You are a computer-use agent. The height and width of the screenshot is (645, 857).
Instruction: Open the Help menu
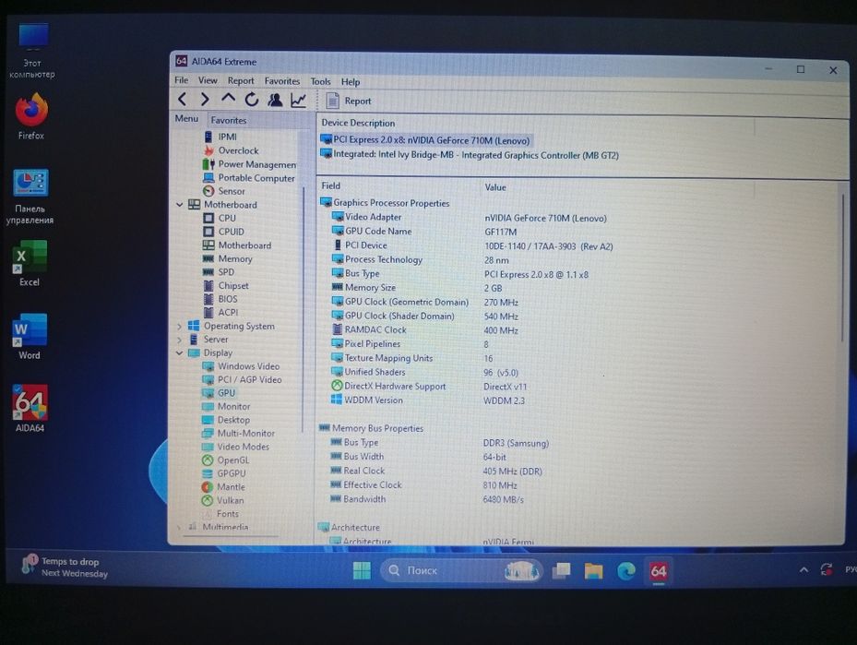point(351,82)
